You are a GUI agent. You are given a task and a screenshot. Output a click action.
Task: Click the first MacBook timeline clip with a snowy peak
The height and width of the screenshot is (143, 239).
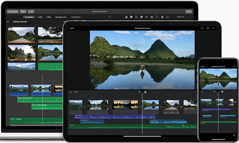(x=19, y=90)
